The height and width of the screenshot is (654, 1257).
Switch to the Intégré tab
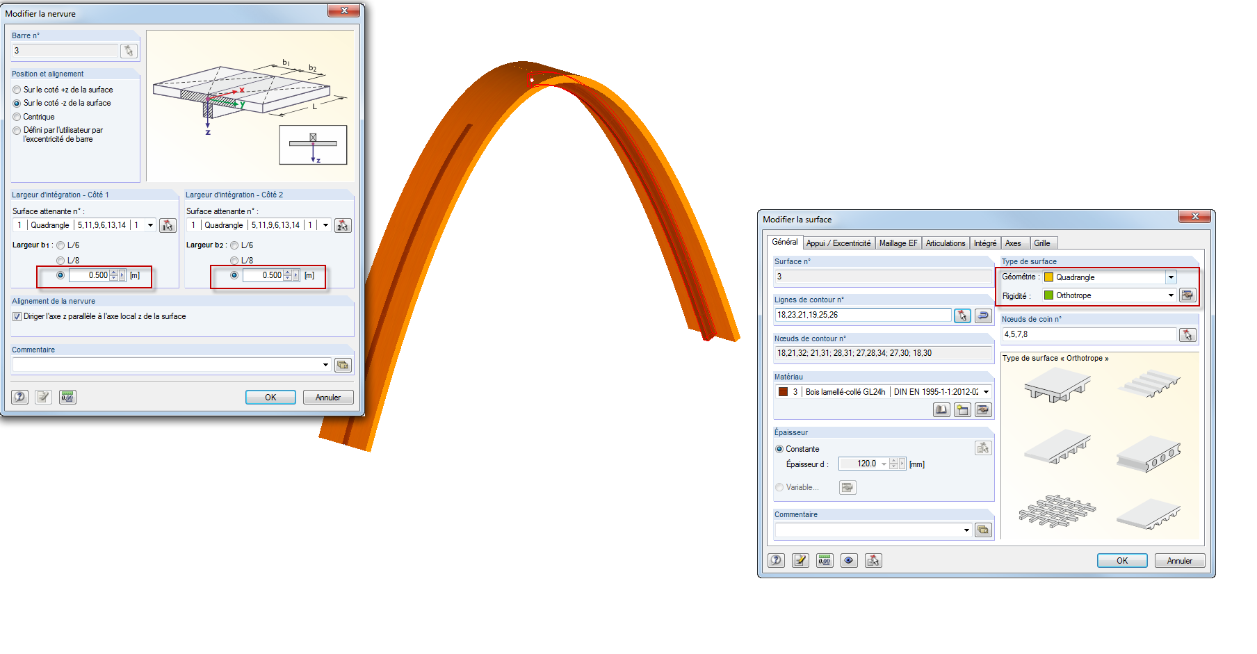985,243
